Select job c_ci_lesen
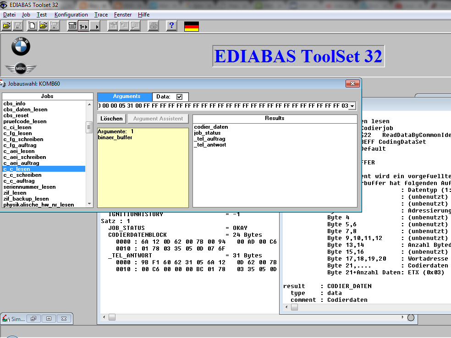Image resolution: width=451 pixels, height=338 pixels. [17, 127]
